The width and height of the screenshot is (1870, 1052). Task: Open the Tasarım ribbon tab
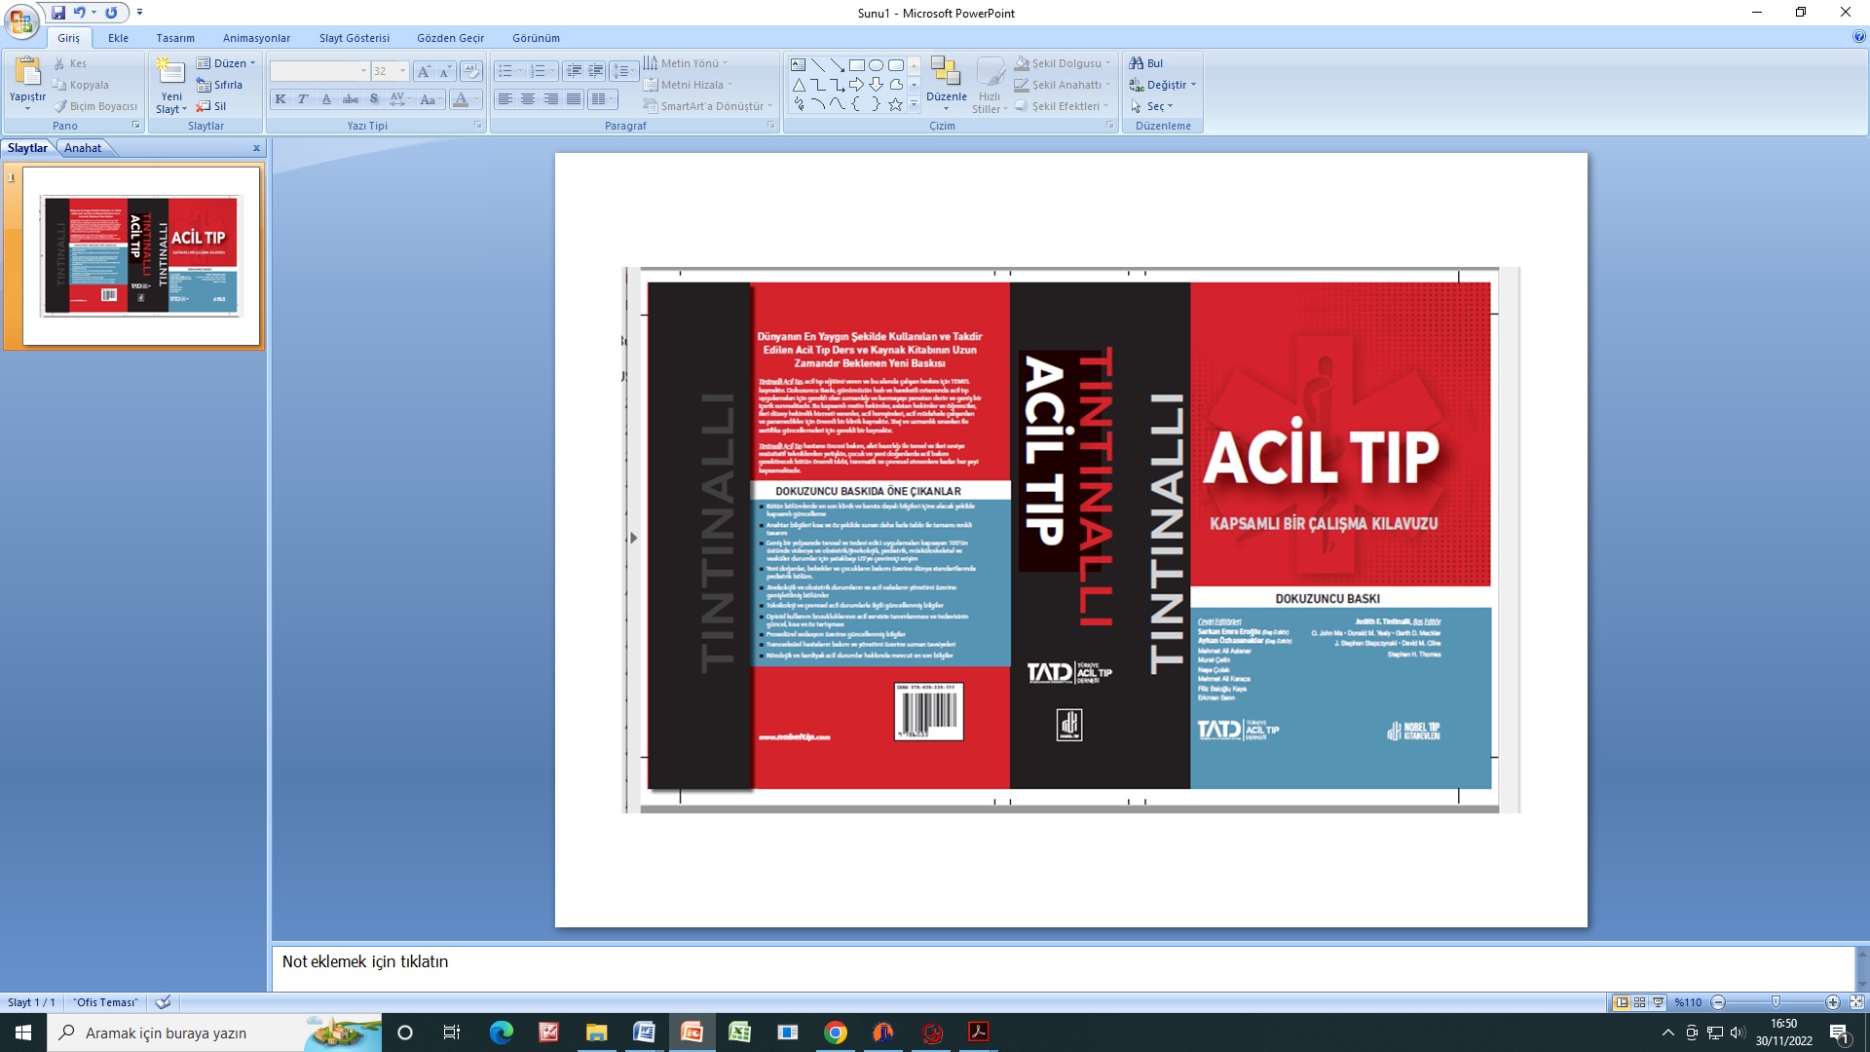(x=175, y=38)
